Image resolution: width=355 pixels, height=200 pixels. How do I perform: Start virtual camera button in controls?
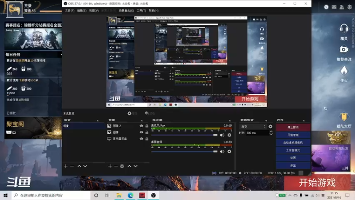click(x=293, y=143)
